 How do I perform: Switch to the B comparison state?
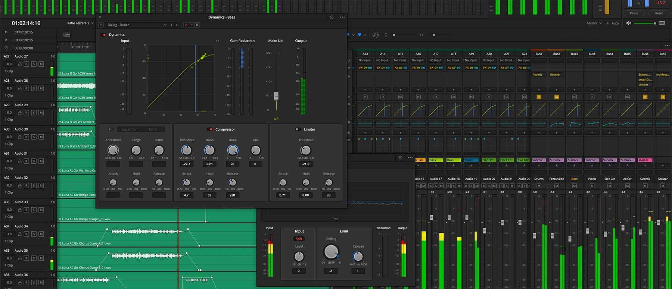(x=197, y=25)
